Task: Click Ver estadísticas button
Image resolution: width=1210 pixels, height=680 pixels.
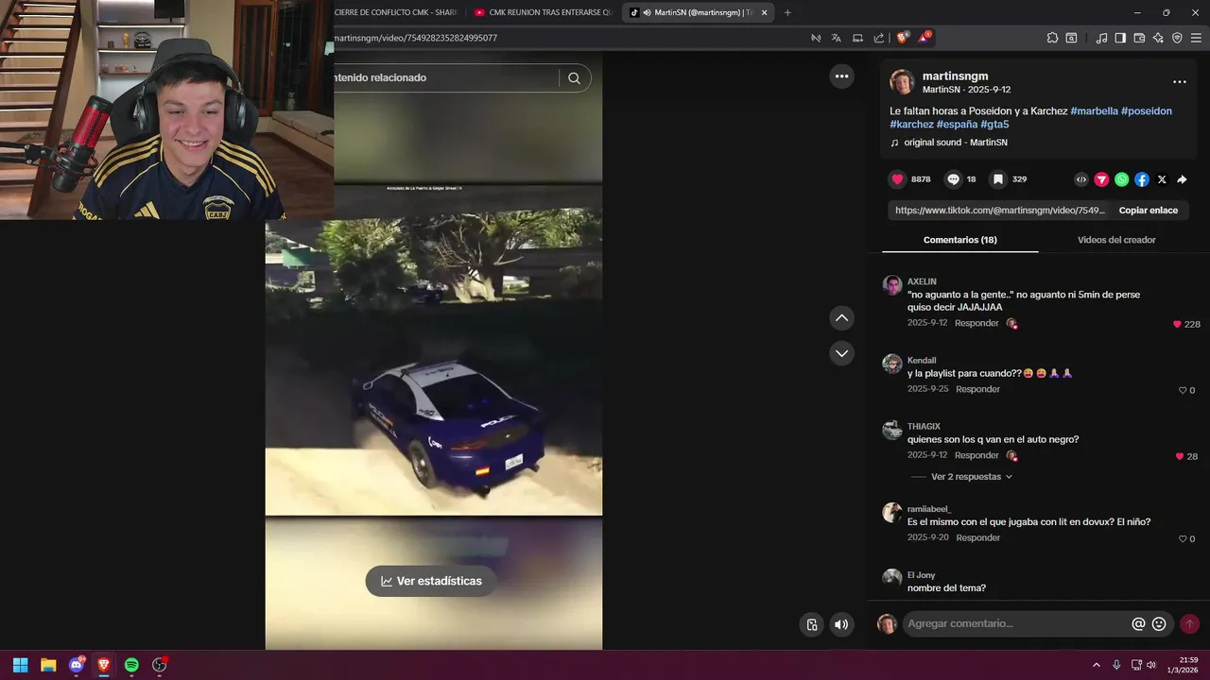Action: click(x=431, y=581)
